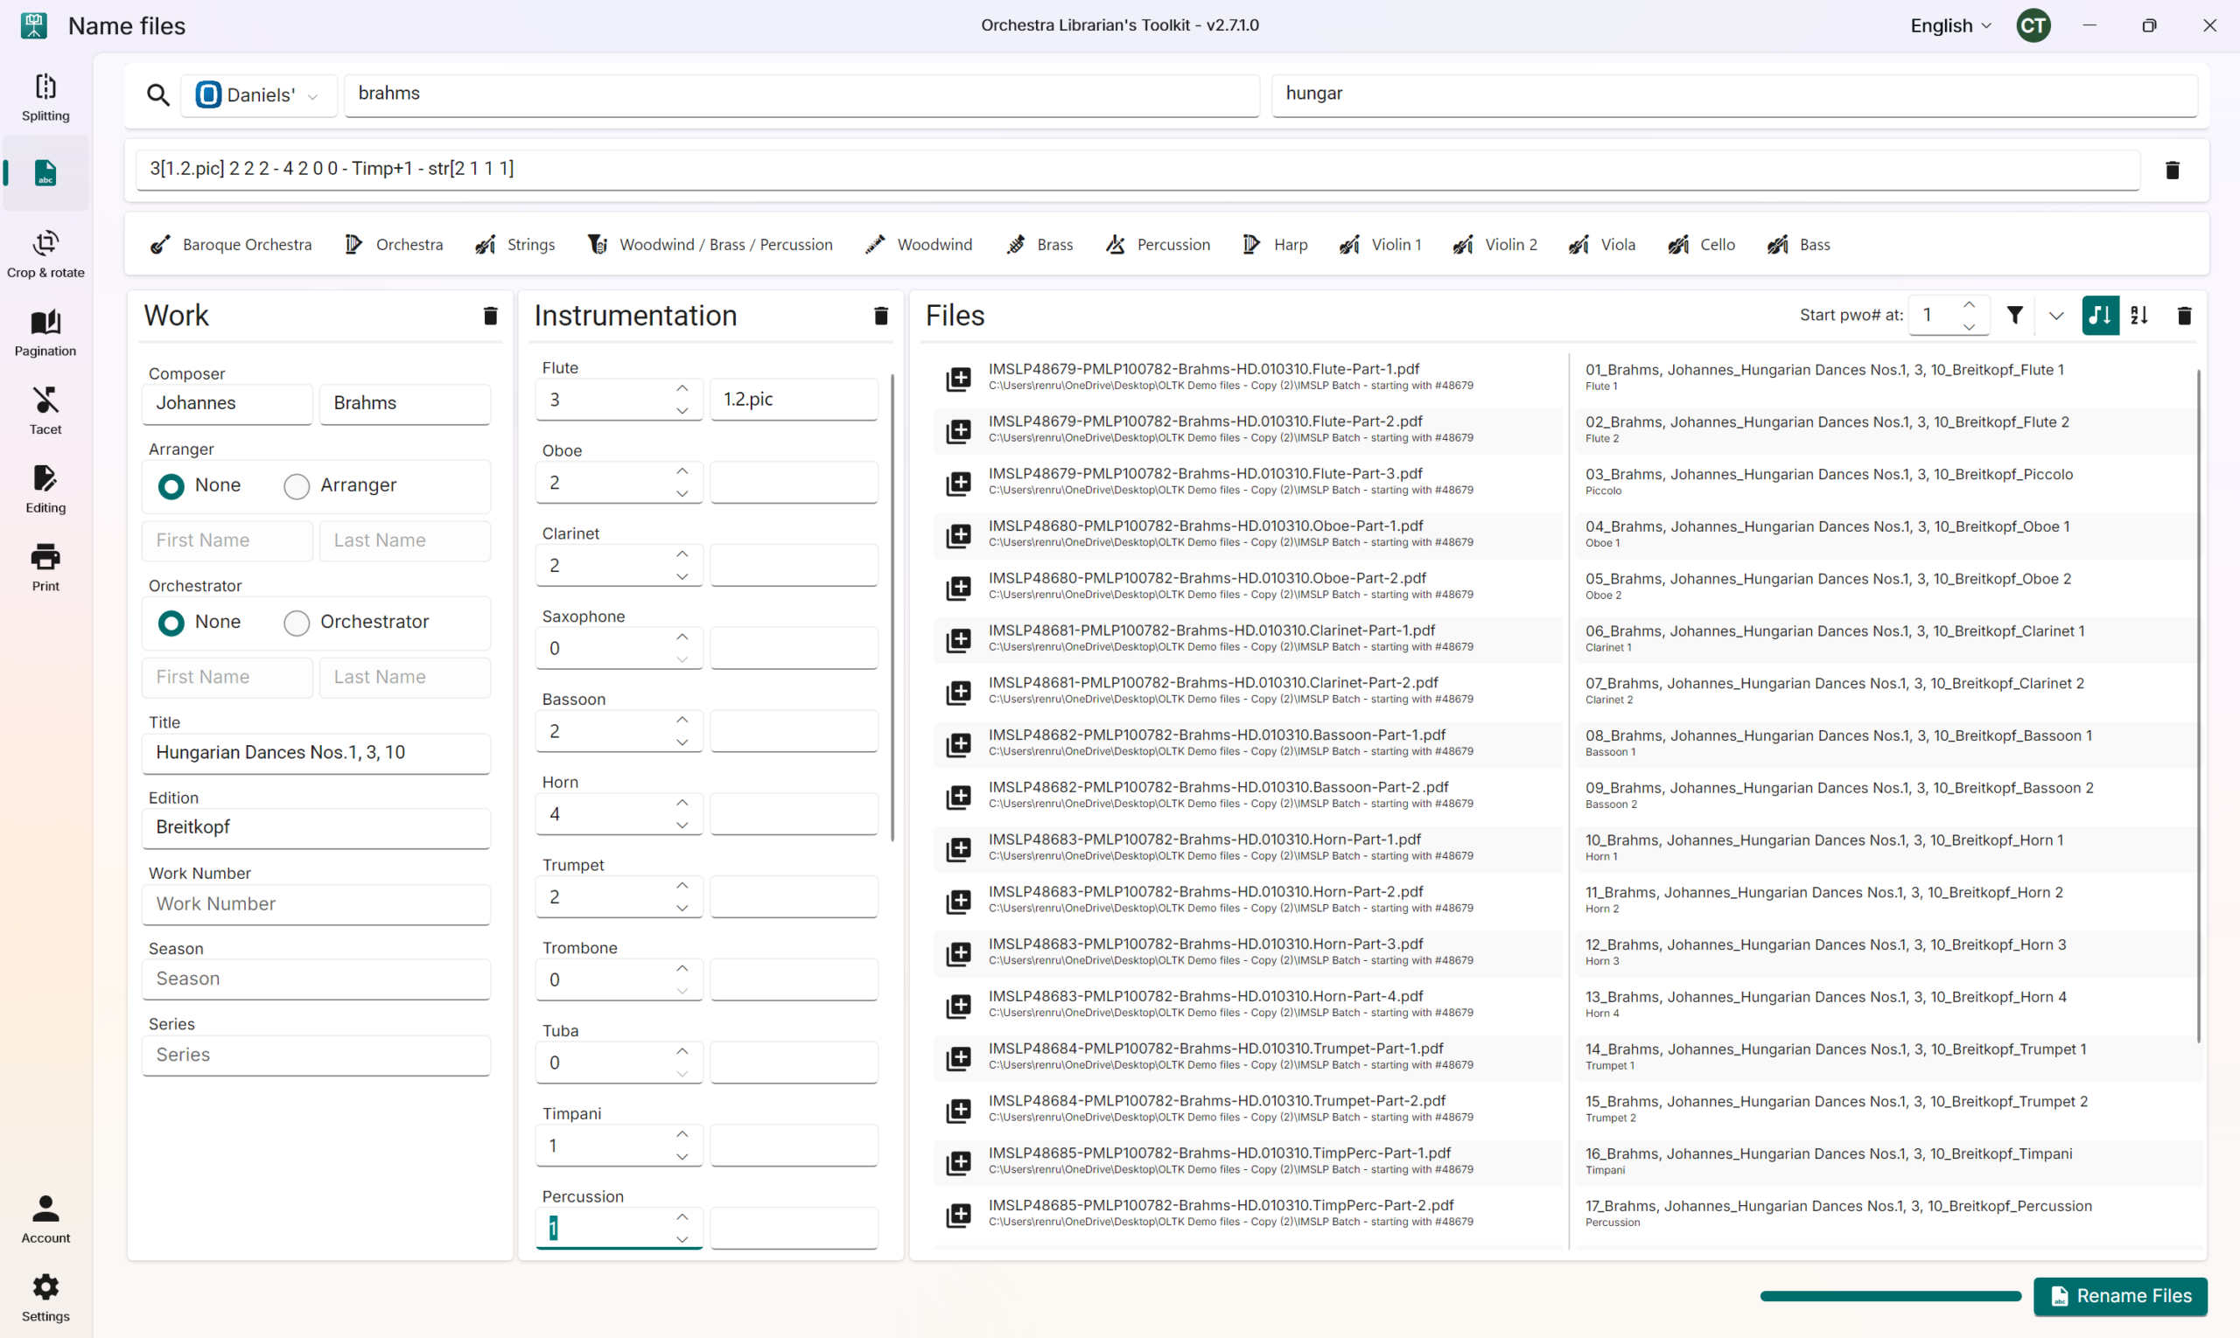Apply the Woodwind preset

click(x=919, y=244)
